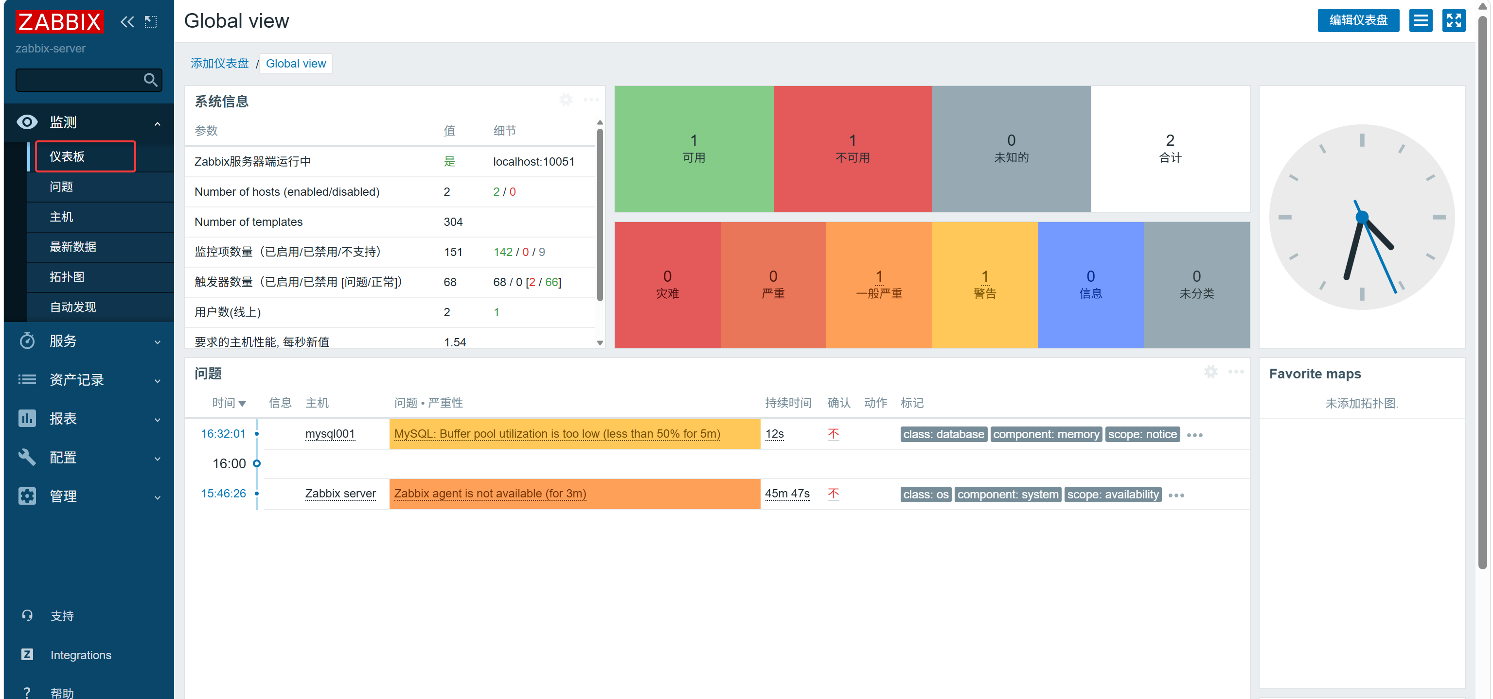
Task: Click the 编辑仪表盘 button
Action: tap(1359, 21)
